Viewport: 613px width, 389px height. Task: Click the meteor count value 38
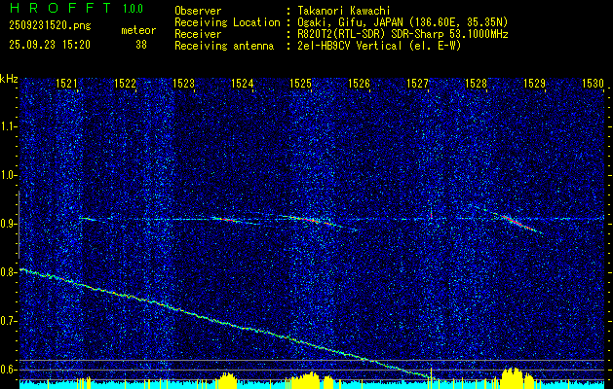point(141,45)
